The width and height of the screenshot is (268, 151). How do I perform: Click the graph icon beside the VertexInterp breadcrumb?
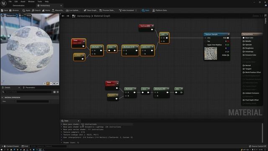(x=74, y=16)
